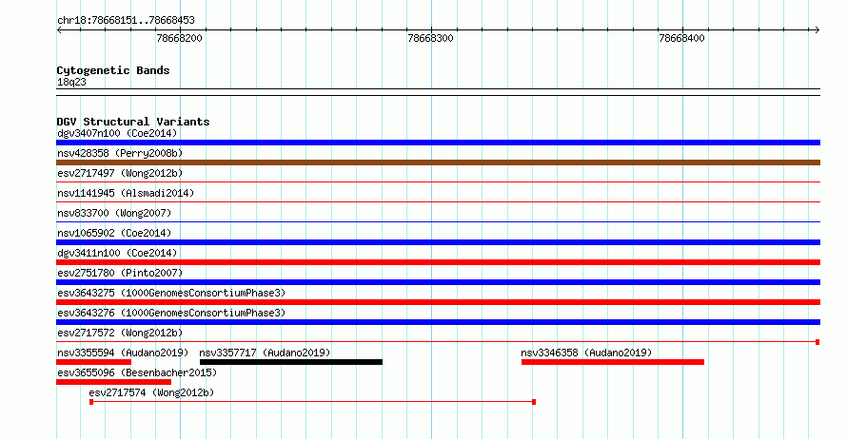
Task: Click the dgv3407n100 (Coe2014) variant label
Action: (x=117, y=133)
